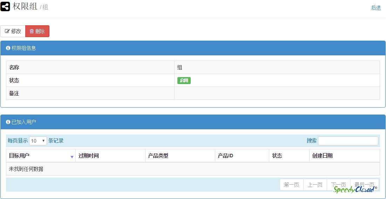386x199 pixels.
Task: Click the 状态 label in the info table
Action: point(14,81)
